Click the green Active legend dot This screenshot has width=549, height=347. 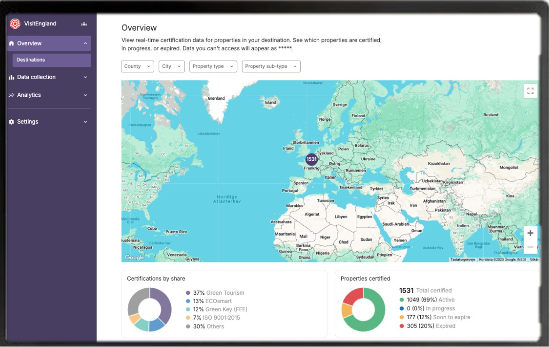click(401, 300)
